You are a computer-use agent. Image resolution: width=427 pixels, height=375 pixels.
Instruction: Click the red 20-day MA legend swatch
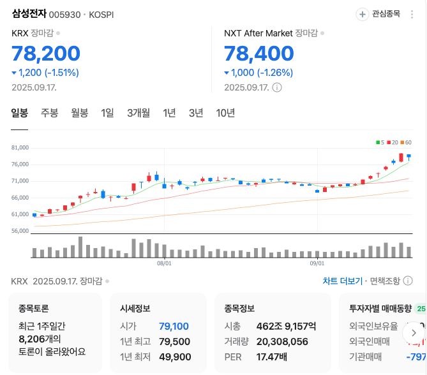389,142
